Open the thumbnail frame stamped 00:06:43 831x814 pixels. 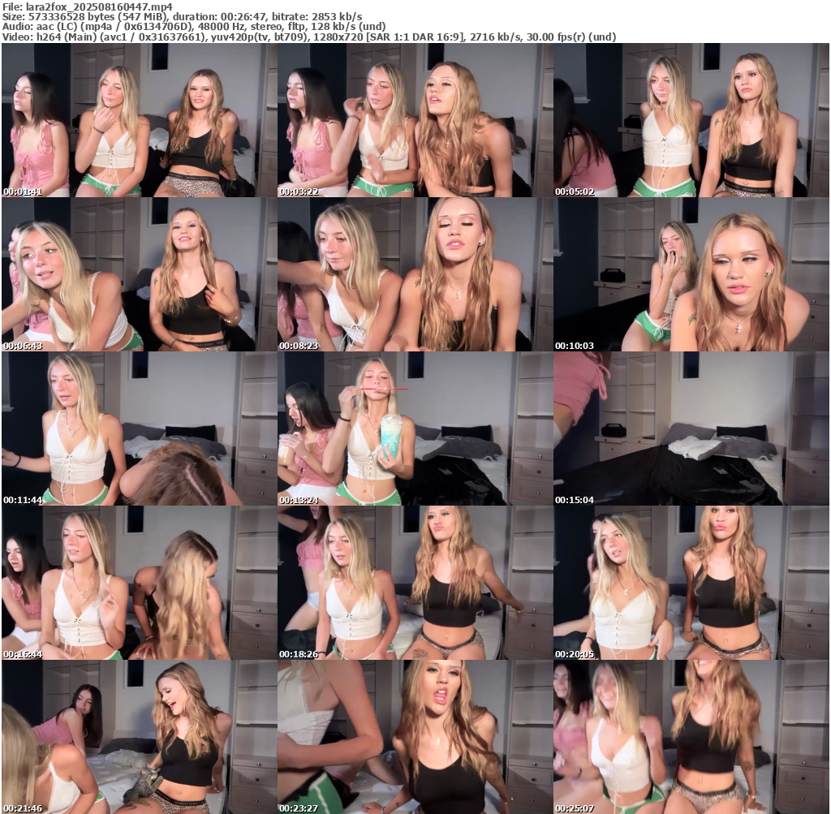coord(140,274)
